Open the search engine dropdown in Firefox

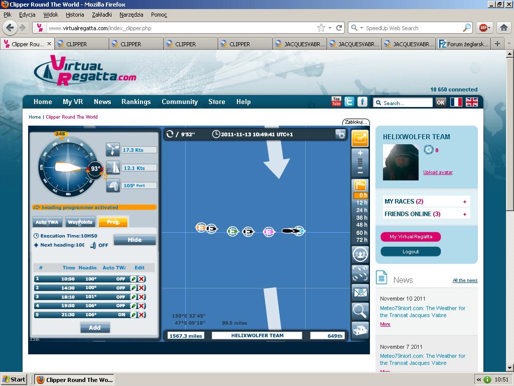click(357, 28)
